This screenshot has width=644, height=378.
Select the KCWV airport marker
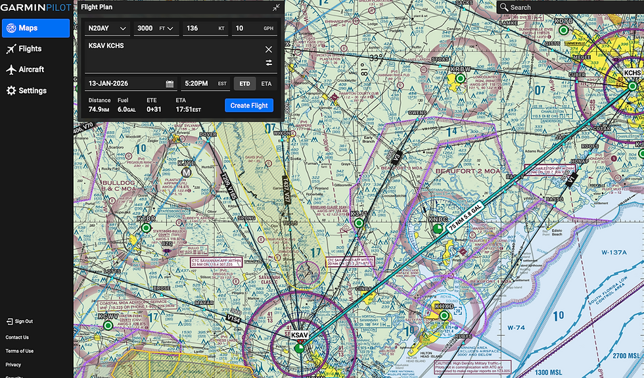(x=108, y=325)
